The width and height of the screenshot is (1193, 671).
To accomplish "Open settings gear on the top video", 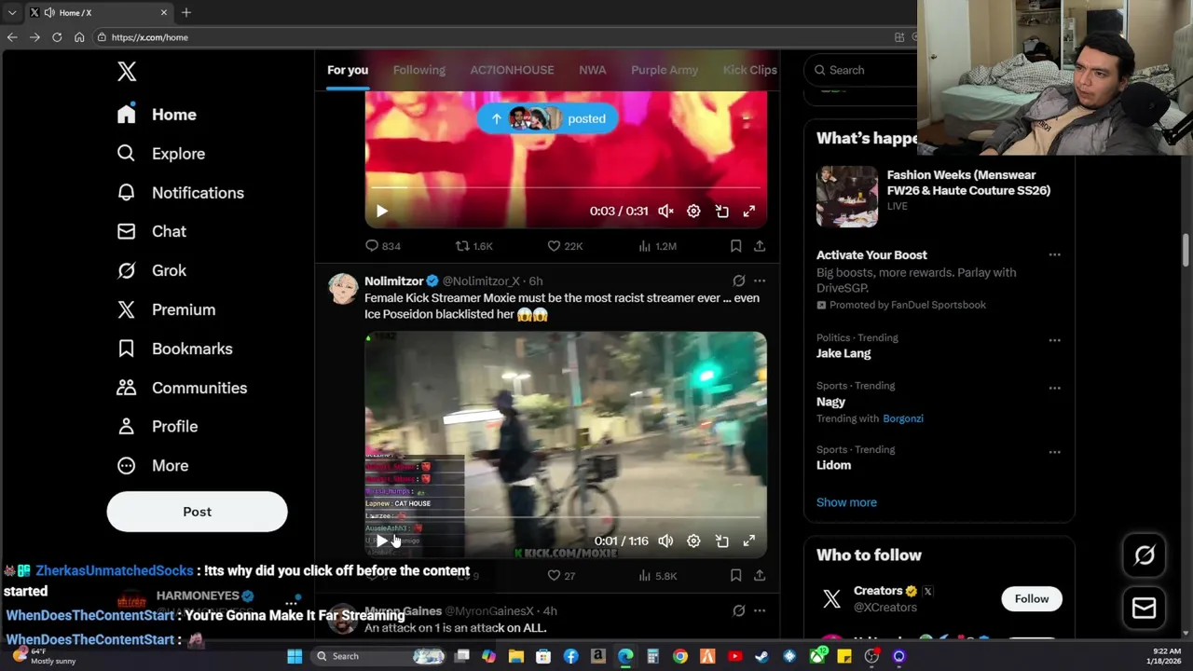I will pyautogui.click(x=693, y=212).
